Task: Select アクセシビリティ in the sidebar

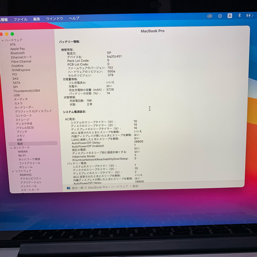Action: (x=31, y=178)
